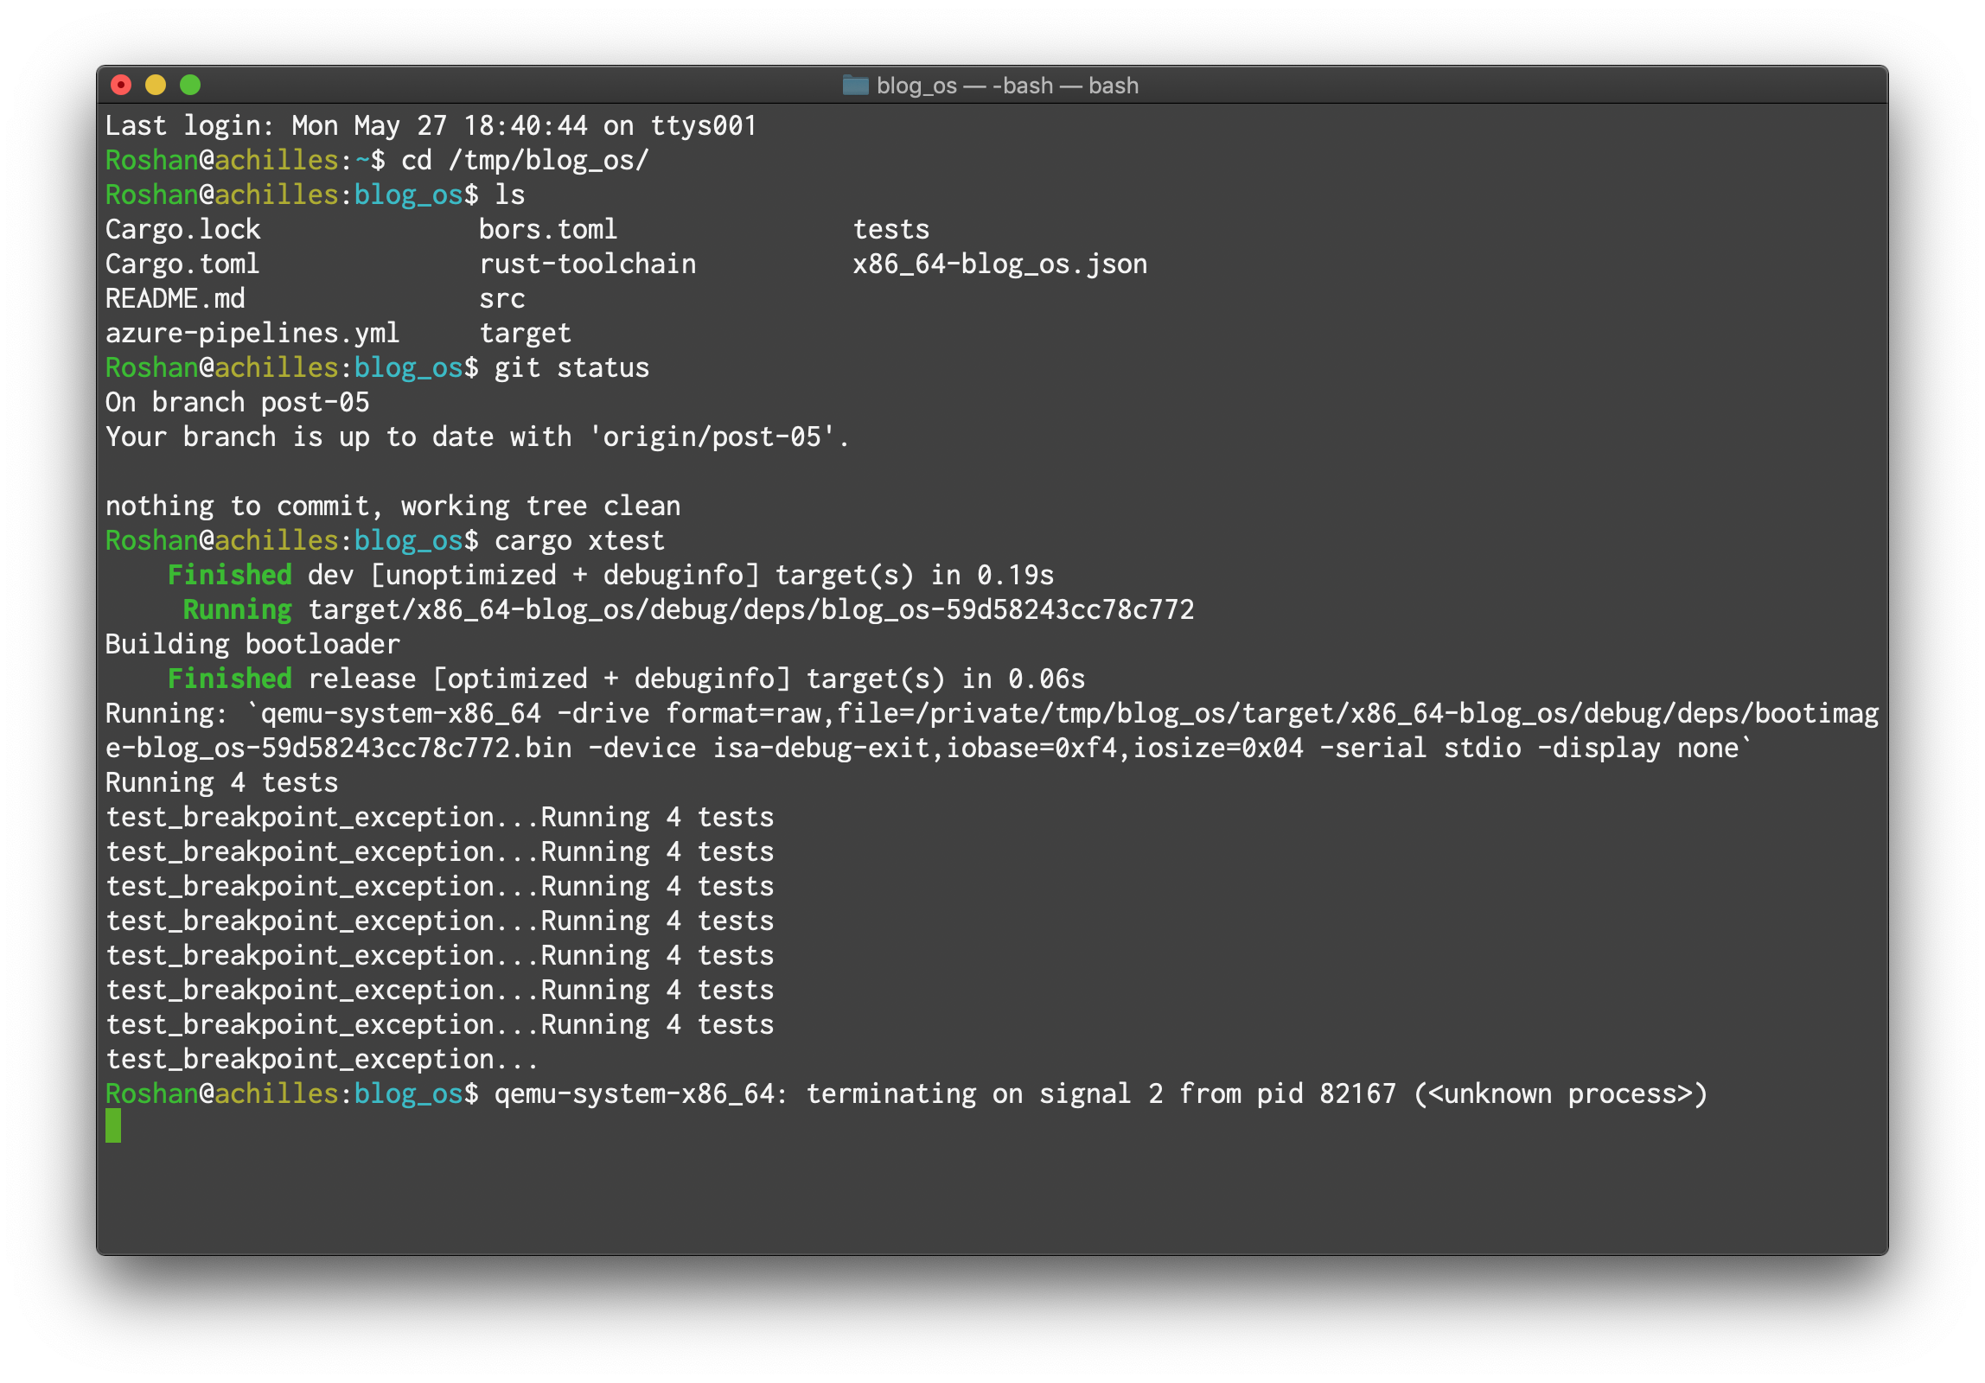Click the 'git status' command text
Viewport: 1985px width, 1383px height.
571,367
